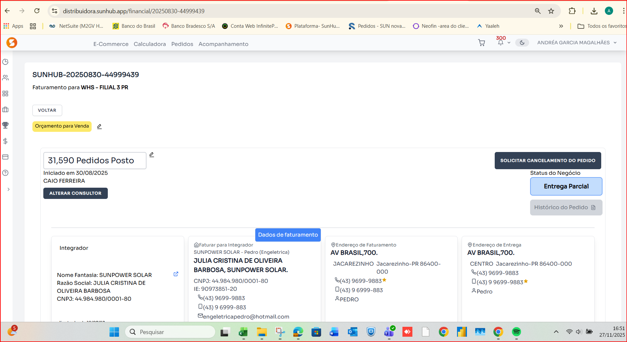Open the dollar sign financial sidebar icon
Image resolution: width=627 pixels, height=342 pixels.
tap(5, 141)
